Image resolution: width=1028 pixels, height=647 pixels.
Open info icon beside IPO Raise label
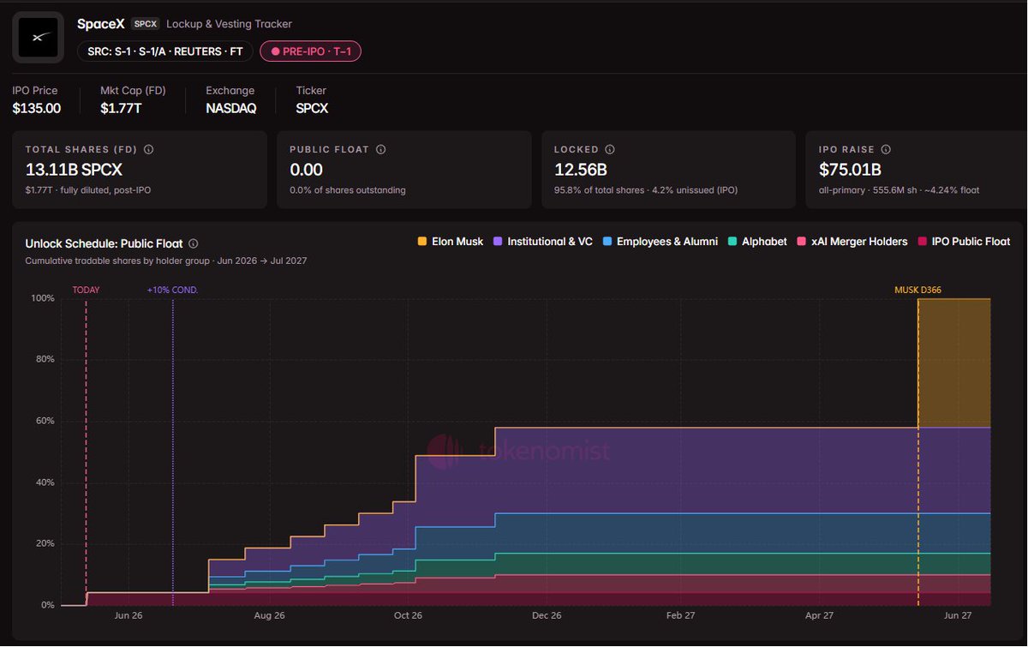(886, 149)
